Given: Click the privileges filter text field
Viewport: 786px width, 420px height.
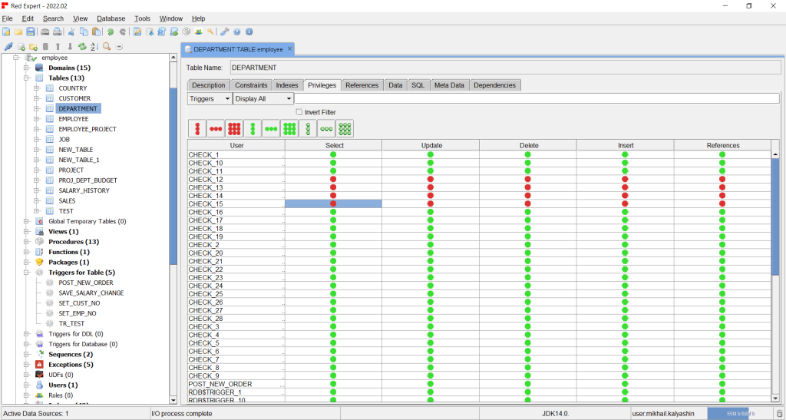Looking at the screenshot, I should pos(536,98).
